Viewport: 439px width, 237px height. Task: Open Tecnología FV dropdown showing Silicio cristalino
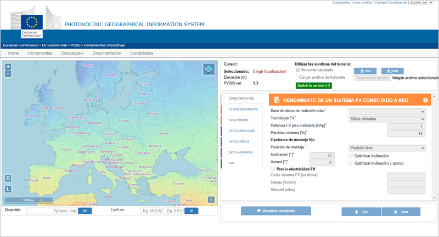click(x=387, y=119)
